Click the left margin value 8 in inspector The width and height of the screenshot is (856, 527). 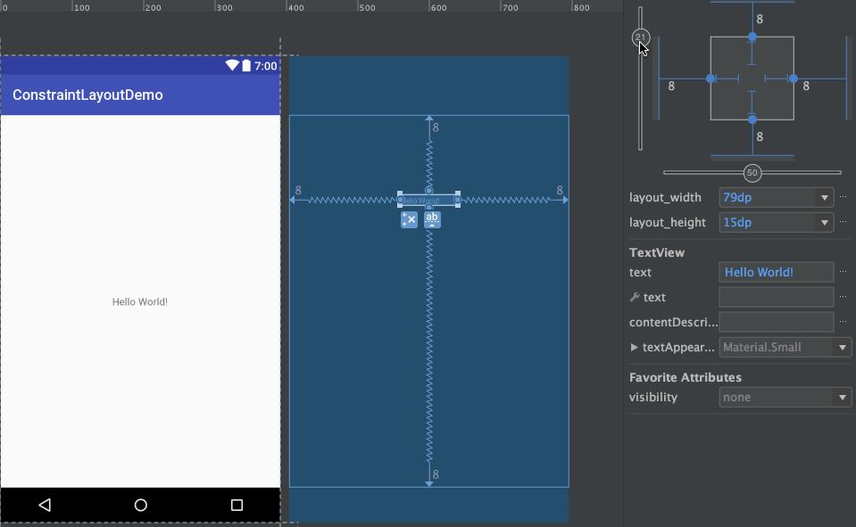[x=671, y=86]
